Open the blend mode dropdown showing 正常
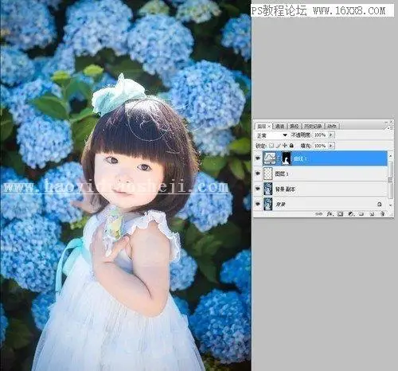The width and height of the screenshot is (398, 371). tap(271, 135)
